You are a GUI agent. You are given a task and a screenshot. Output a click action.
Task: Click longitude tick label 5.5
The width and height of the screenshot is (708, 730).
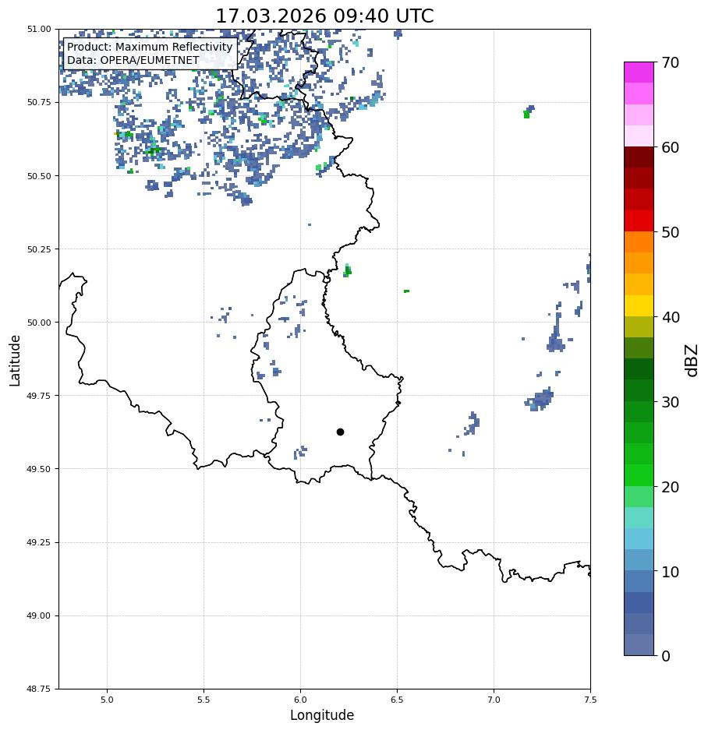point(204,700)
